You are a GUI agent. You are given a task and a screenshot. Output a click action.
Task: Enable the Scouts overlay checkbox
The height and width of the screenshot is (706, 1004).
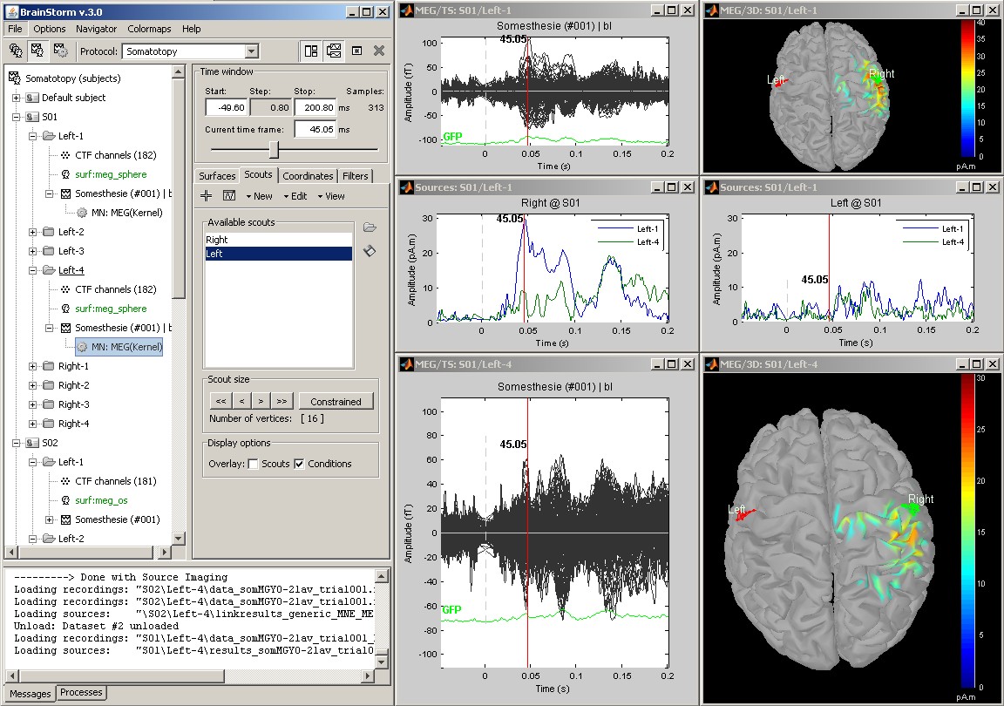click(x=254, y=464)
